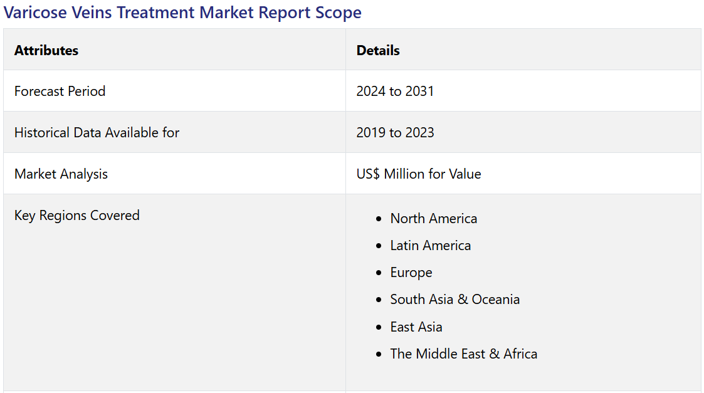Click the bullet point beside Europe

[x=378, y=273]
